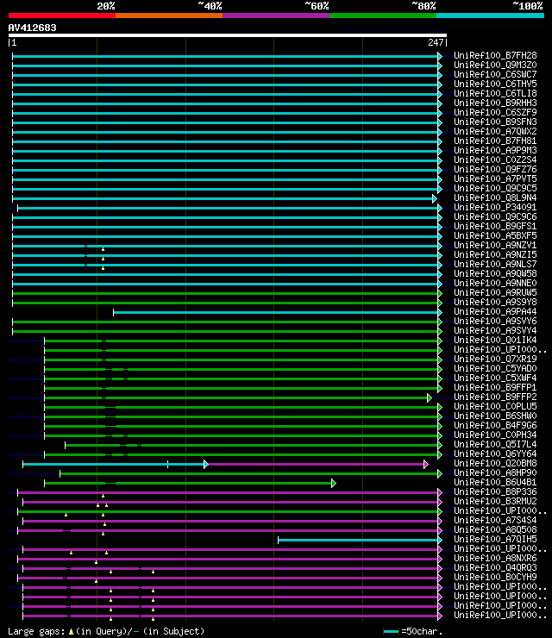Screen dimensions: 552x638
Task: Select label UniRef100_A7QWX2
Action: point(495,131)
